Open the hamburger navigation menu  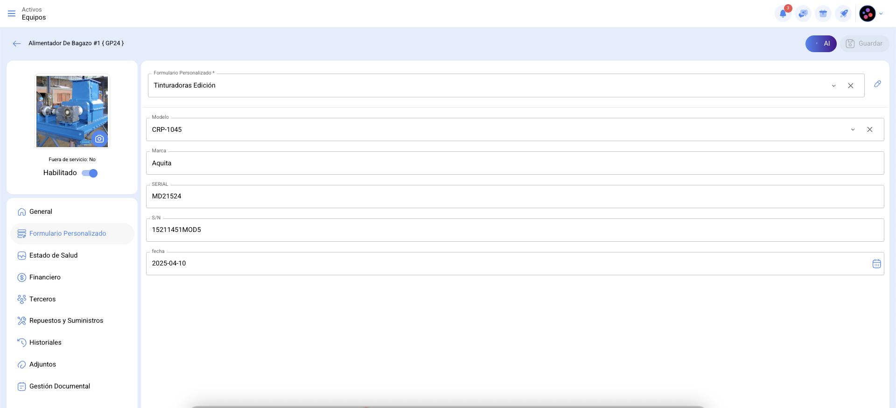(12, 14)
